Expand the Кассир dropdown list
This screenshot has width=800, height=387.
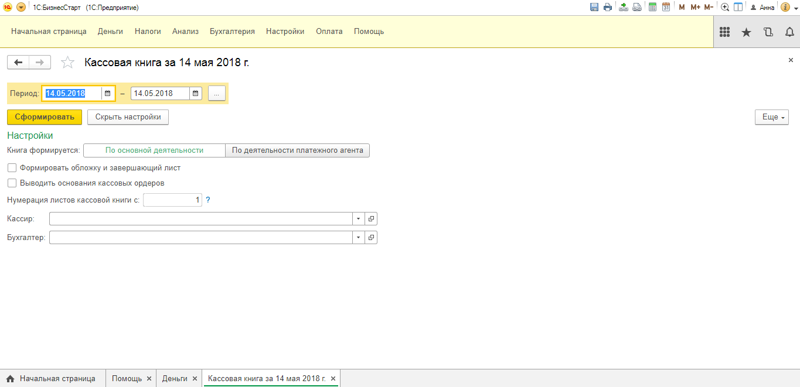(x=359, y=219)
